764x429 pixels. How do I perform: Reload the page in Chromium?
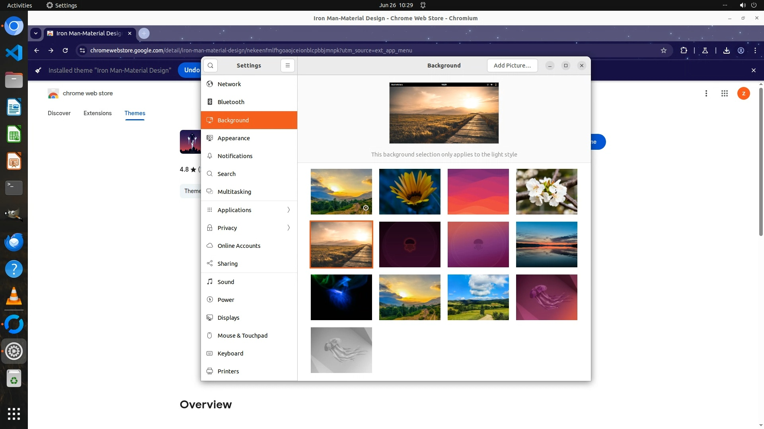[x=65, y=50]
